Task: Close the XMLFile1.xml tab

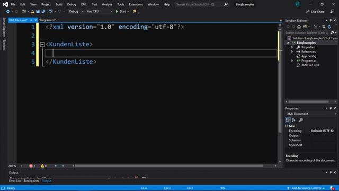Action: tap(35, 20)
